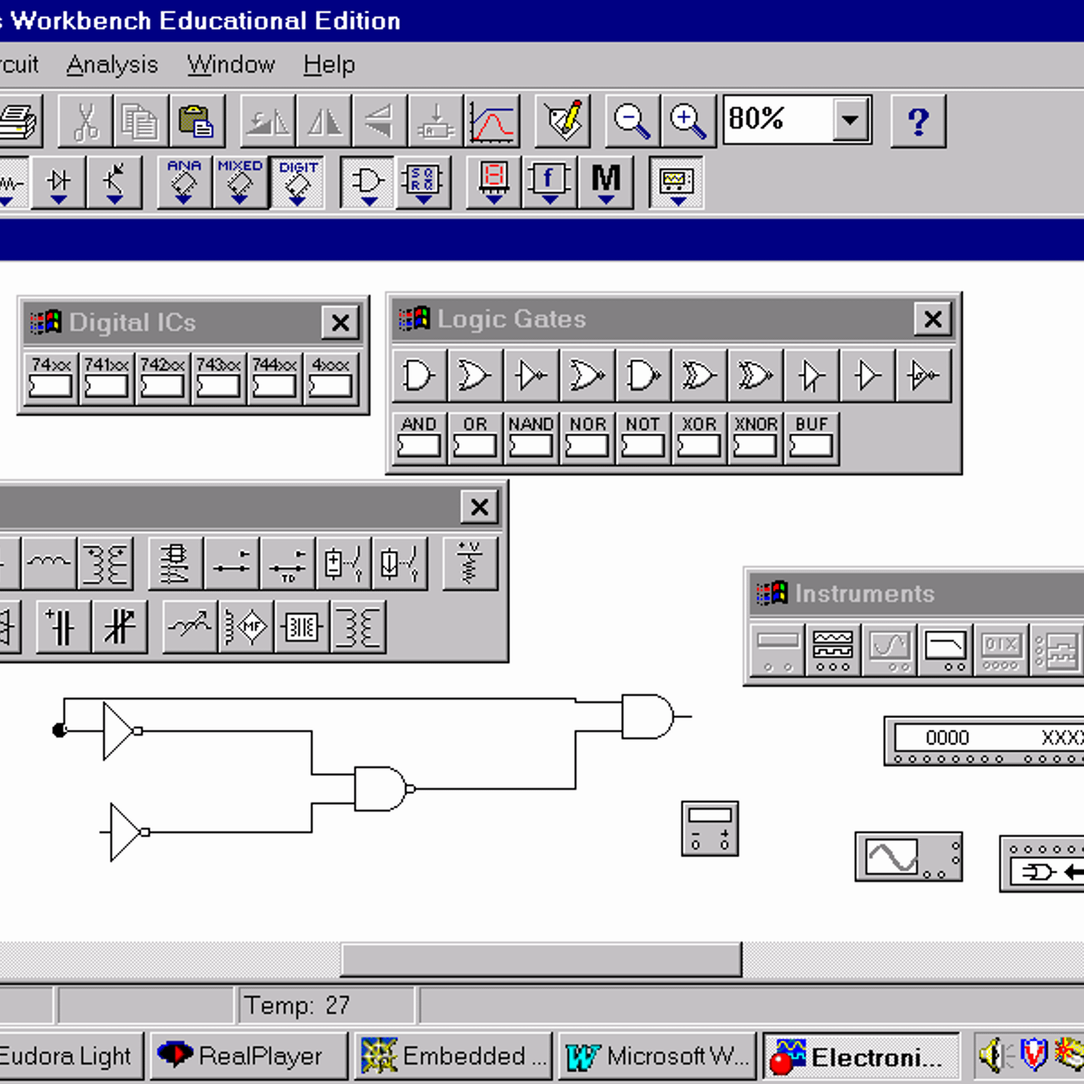This screenshot has width=1084, height=1084.
Task: Open the Transistors parts bin
Action: click(x=114, y=182)
